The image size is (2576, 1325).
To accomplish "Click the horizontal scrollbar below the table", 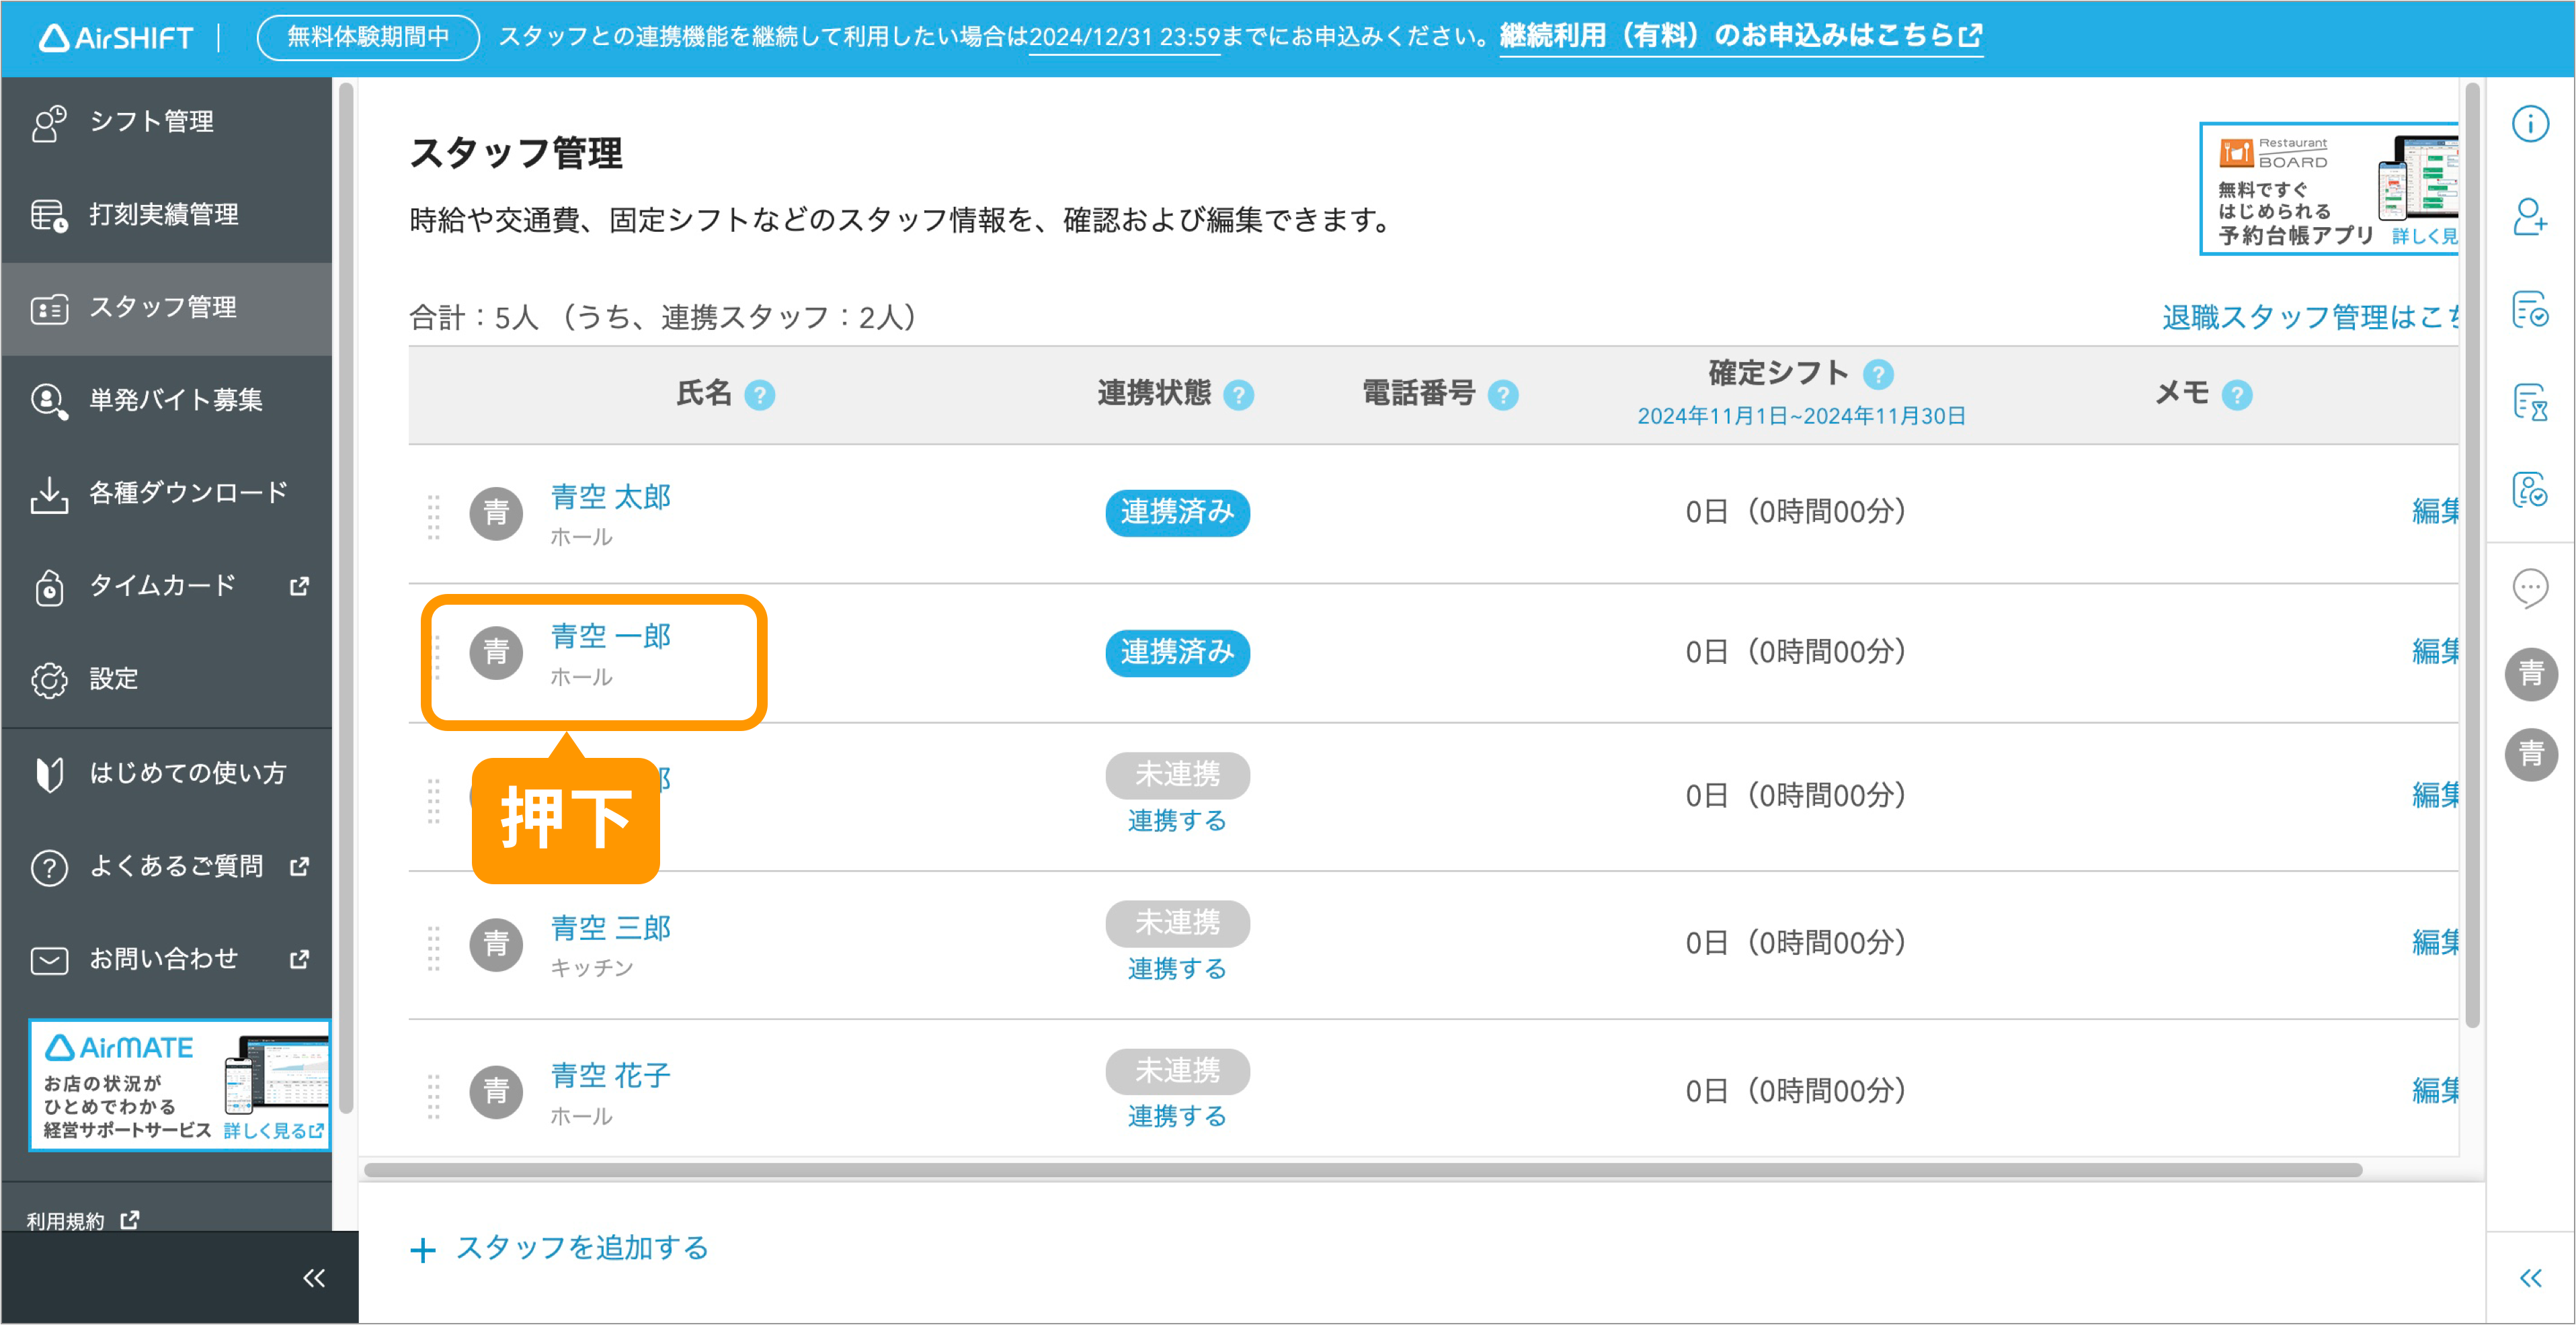I will pos(1362,1170).
